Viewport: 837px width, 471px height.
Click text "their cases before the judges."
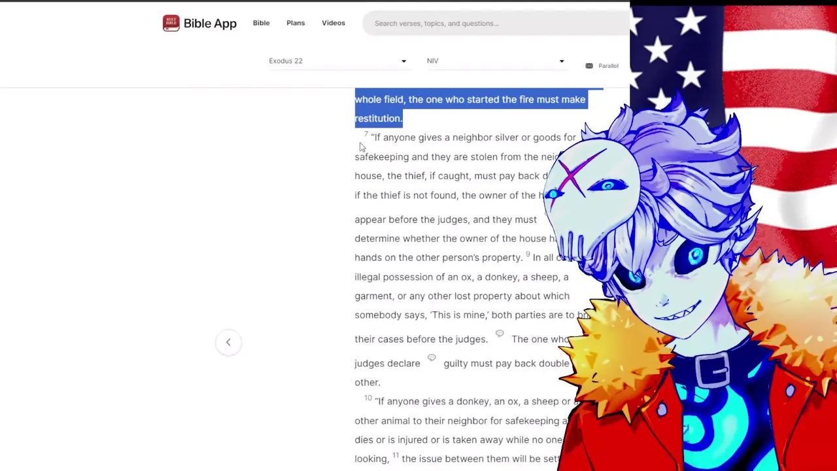[421, 339]
